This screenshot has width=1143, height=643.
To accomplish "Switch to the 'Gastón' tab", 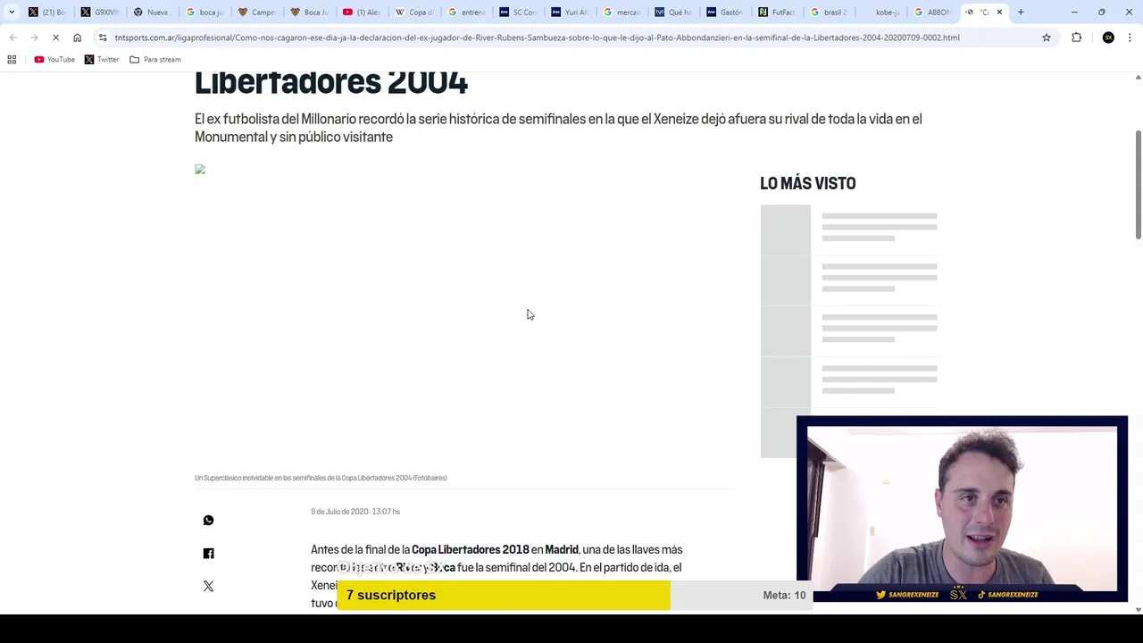I will tap(725, 12).
